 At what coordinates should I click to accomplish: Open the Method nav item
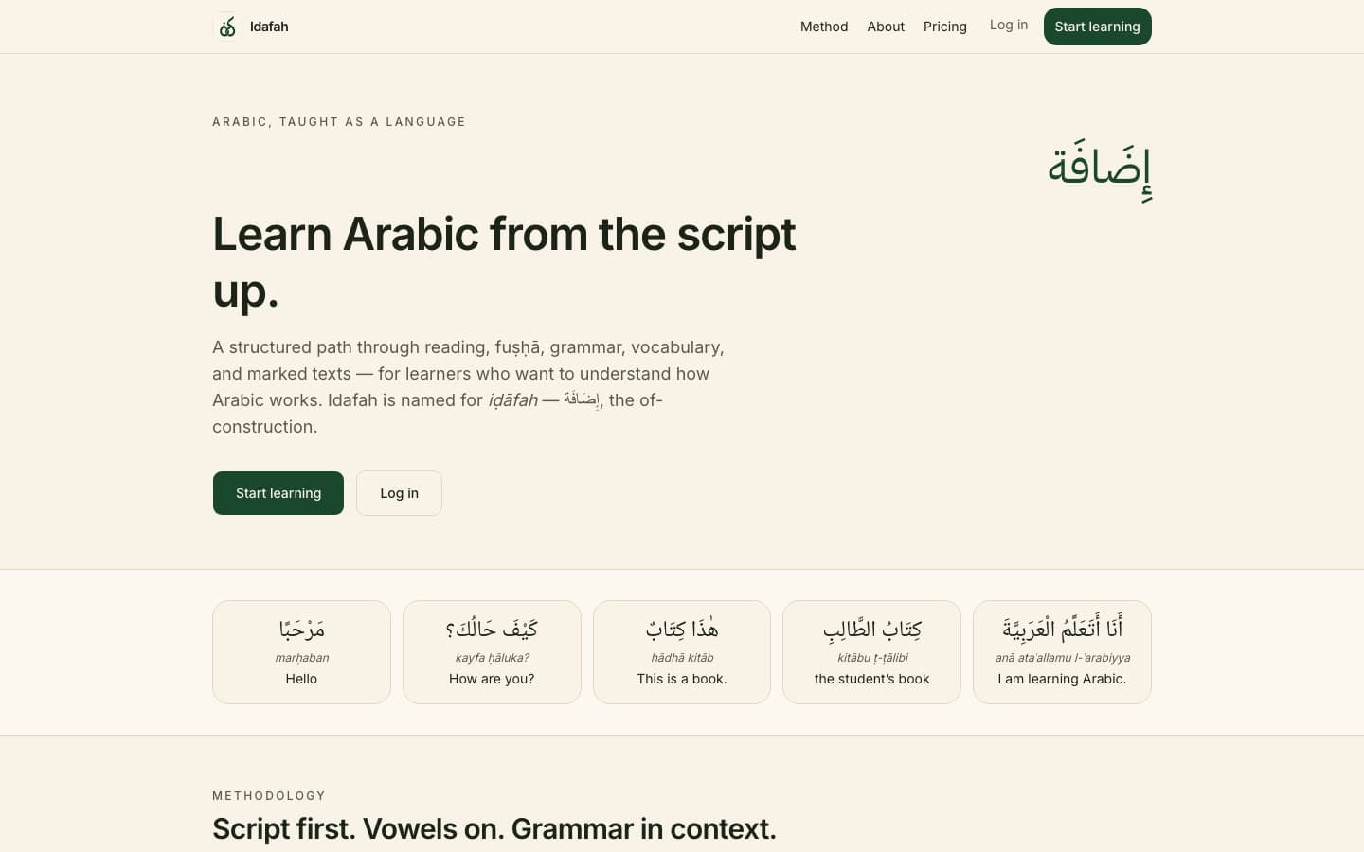click(824, 27)
